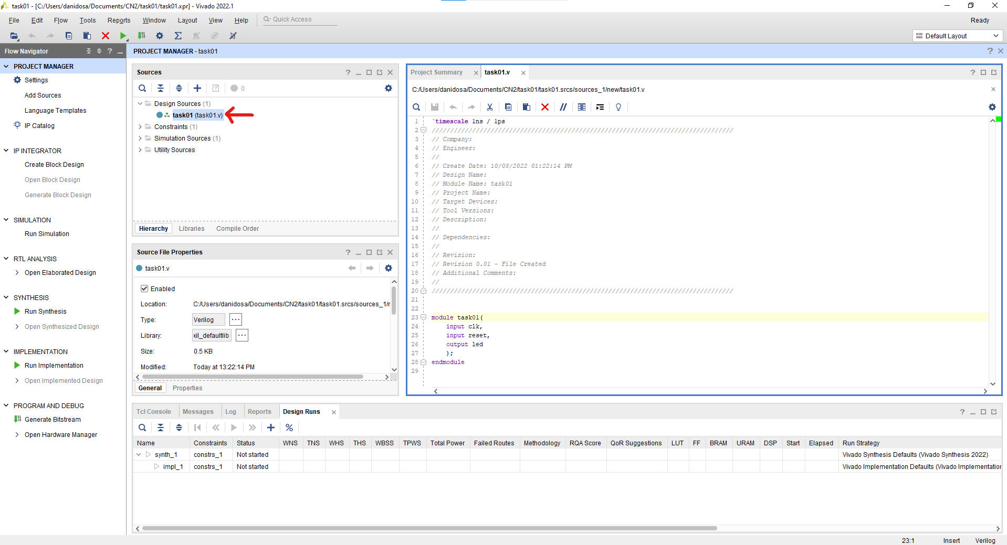Open the Libraries tab in Sources
The width and height of the screenshot is (1007, 545).
pyautogui.click(x=192, y=229)
